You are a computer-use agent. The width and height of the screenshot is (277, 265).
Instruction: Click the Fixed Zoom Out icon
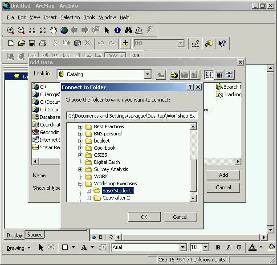43,30
